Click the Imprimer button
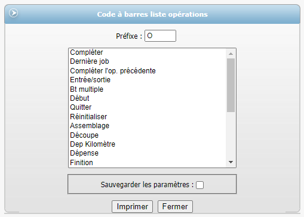304x217 pixels. [132, 206]
